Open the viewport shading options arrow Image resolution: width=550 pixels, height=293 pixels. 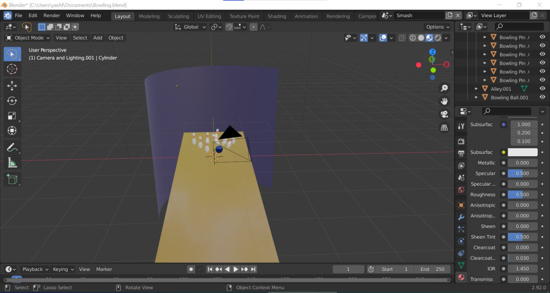(446, 38)
